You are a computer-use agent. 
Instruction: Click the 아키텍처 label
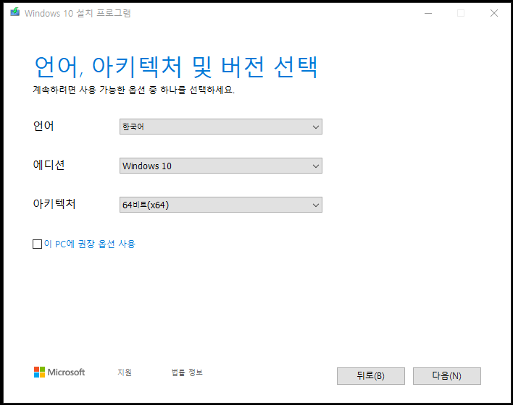[54, 204]
